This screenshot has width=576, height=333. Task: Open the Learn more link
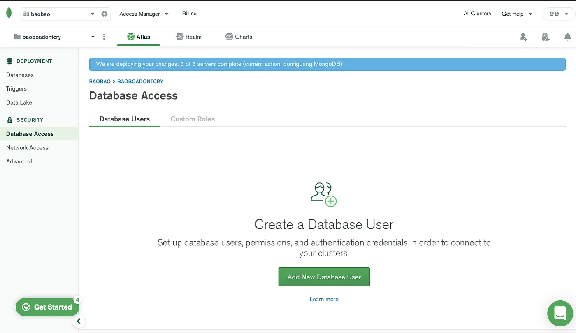tap(324, 299)
